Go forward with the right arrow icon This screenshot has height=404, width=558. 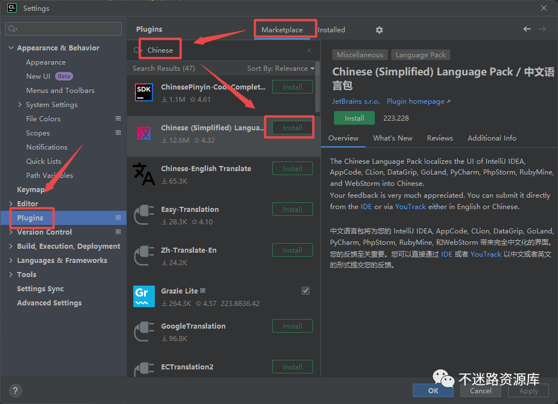click(x=542, y=29)
